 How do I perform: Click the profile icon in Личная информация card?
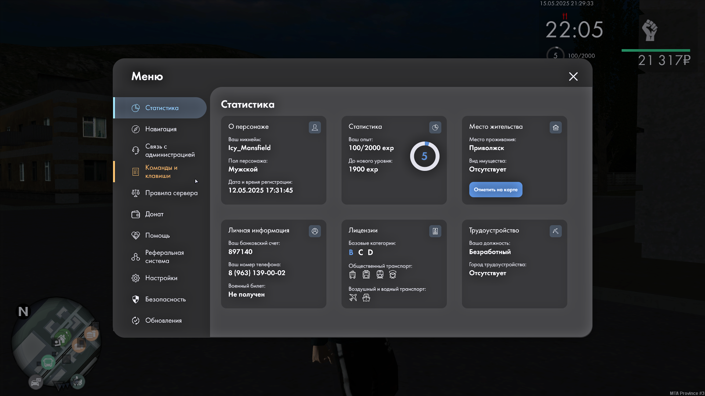[x=315, y=231]
